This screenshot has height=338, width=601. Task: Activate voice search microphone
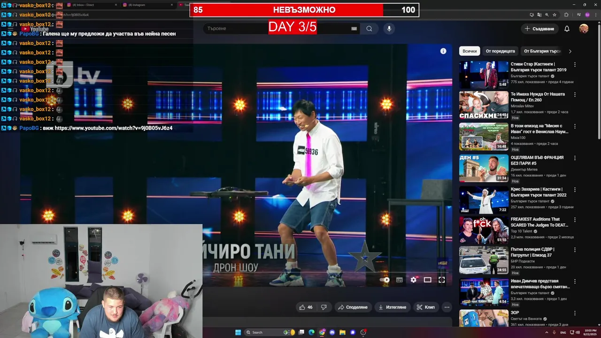pyautogui.click(x=389, y=29)
